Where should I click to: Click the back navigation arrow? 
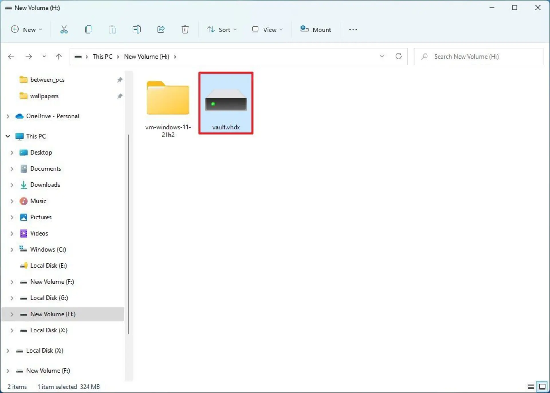click(x=11, y=57)
